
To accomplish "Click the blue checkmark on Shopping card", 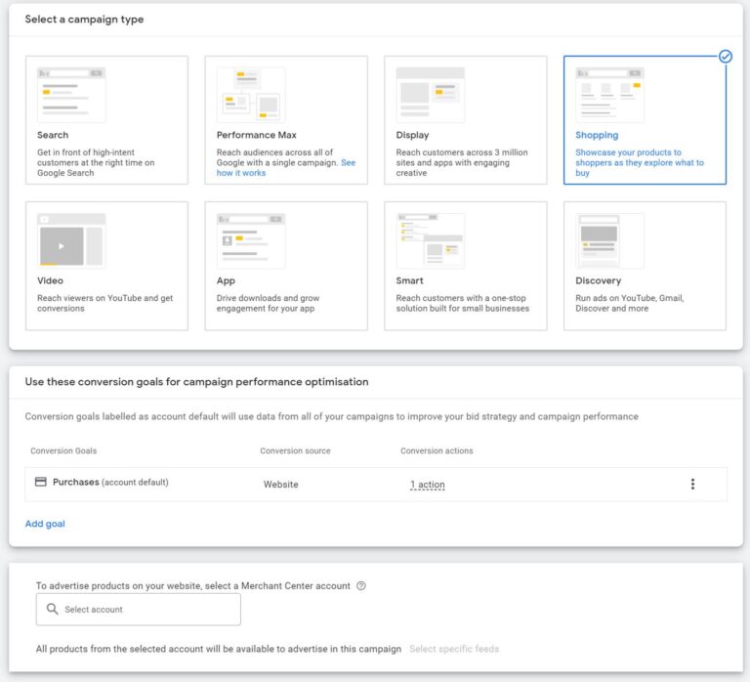I will (x=726, y=57).
